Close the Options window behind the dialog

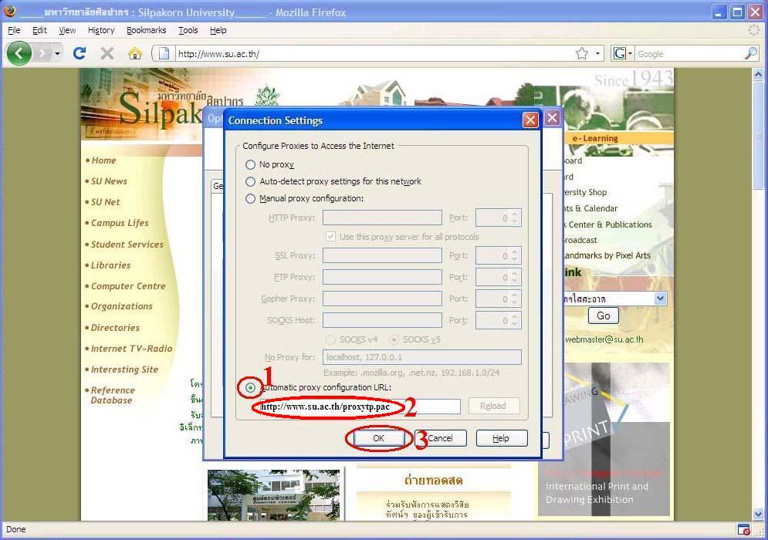pyautogui.click(x=552, y=118)
